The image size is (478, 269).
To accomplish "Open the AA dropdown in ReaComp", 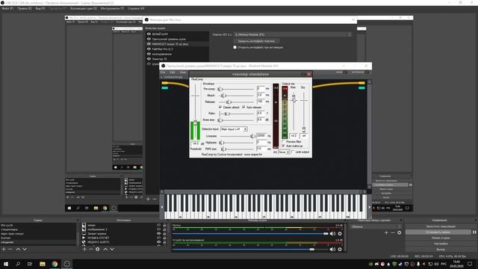I will pyautogui.click(x=284, y=152).
